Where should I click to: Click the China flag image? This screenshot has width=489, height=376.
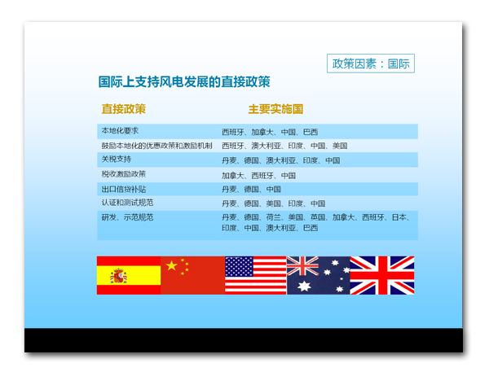tap(192, 275)
